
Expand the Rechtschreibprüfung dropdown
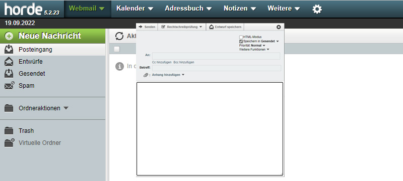click(200, 27)
